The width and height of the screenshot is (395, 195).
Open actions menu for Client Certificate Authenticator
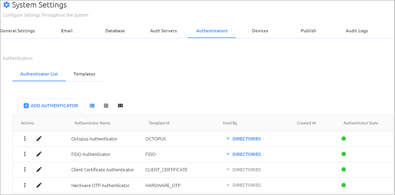click(x=25, y=170)
